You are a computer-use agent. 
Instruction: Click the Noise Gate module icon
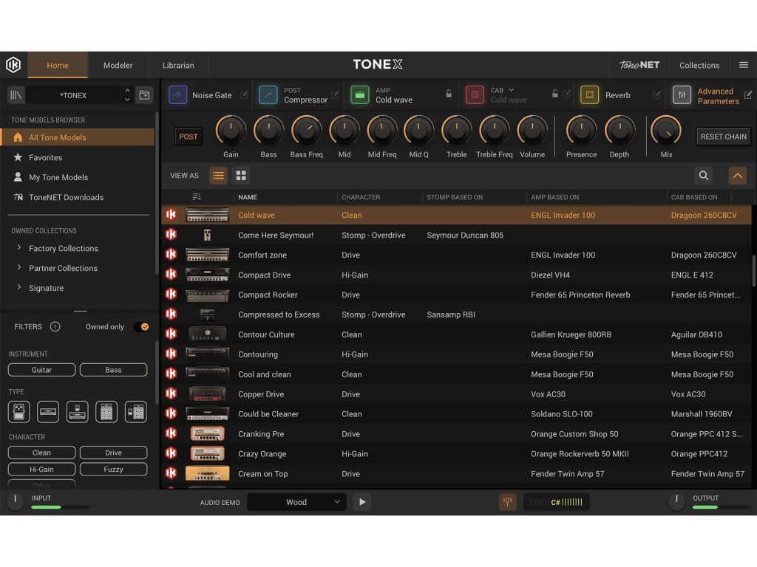[178, 95]
